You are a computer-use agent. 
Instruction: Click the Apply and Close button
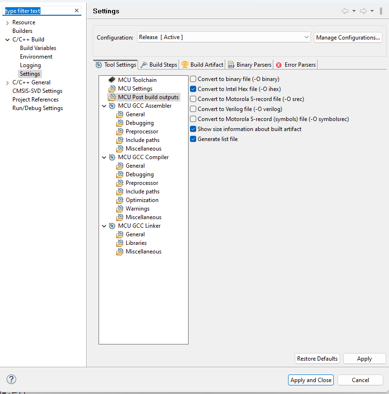(x=310, y=380)
